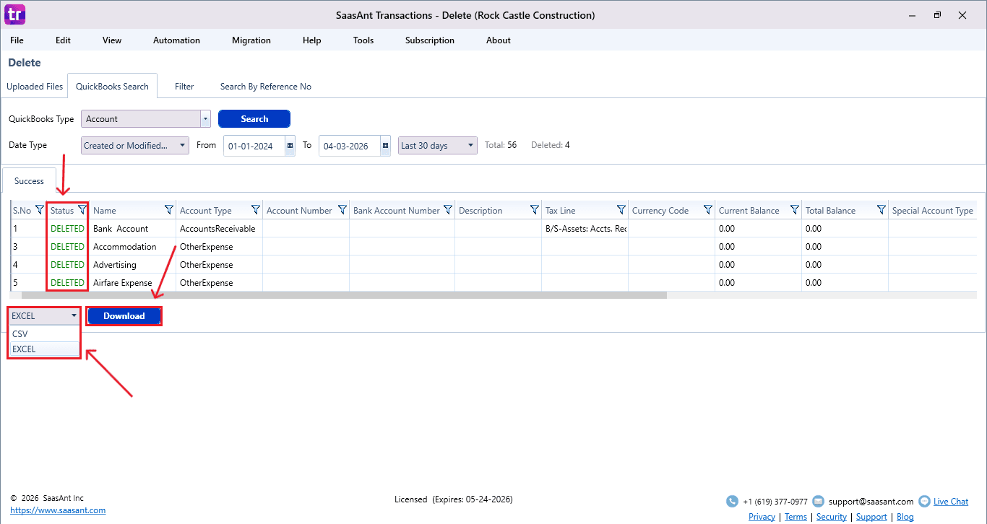The height and width of the screenshot is (524, 987).
Task: Open the File menu
Action: 17,40
